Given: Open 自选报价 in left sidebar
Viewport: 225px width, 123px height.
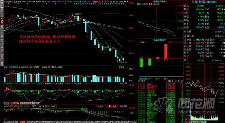Looking at the screenshot, I should (x=2, y=41).
